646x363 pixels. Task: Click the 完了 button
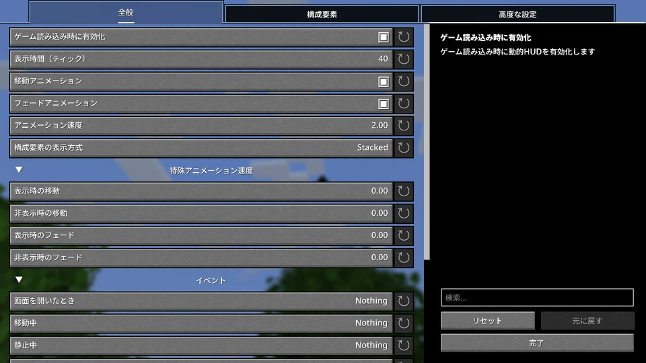[x=537, y=343]
